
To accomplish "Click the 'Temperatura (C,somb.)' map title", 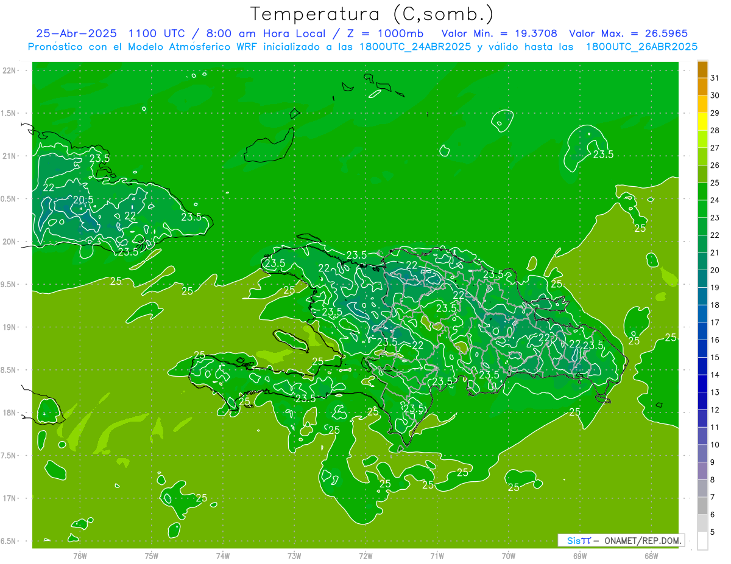I will click(372, 14).
